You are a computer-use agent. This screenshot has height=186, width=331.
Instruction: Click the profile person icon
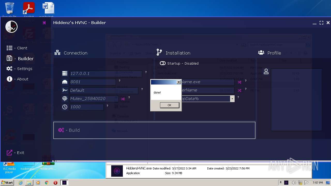click(266, 72)
